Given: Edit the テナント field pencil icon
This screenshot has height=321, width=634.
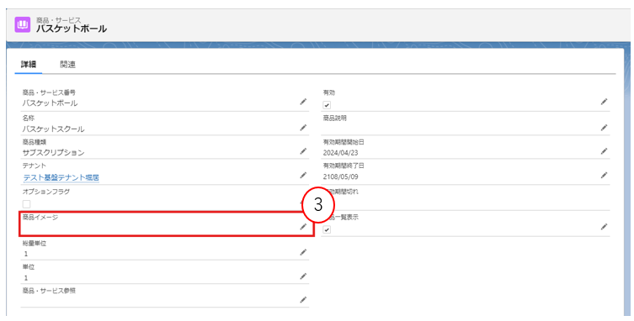Looking at the screenshot, I should 303,176.
